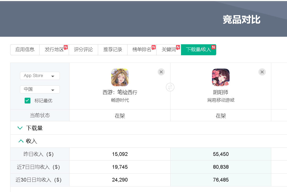Click the N badge on 下载量/收入 tab
Image resolution: width=287 pixels, height=192 pixels.
pos(213,47)
